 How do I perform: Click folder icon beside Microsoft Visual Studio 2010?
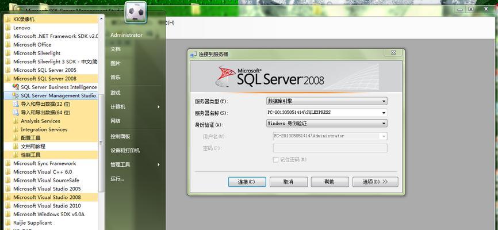click(8, 206)
